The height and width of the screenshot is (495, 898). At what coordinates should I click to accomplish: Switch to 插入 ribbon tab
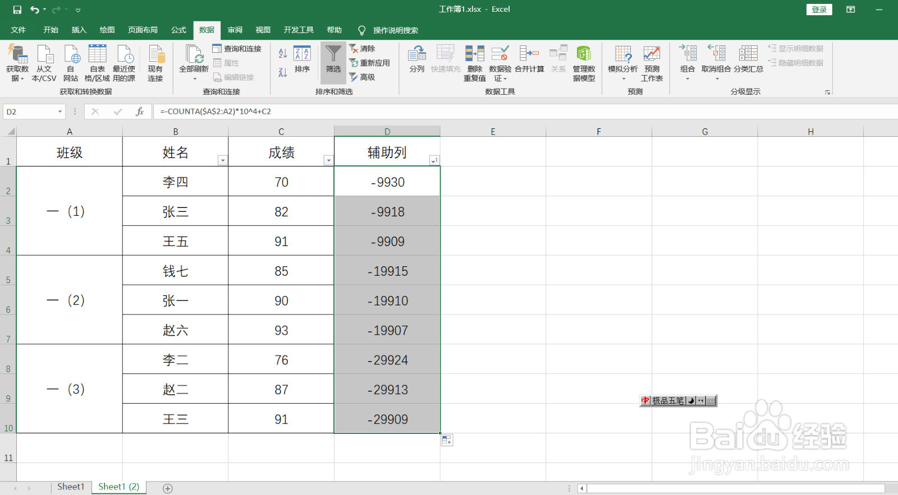[79, 30]
